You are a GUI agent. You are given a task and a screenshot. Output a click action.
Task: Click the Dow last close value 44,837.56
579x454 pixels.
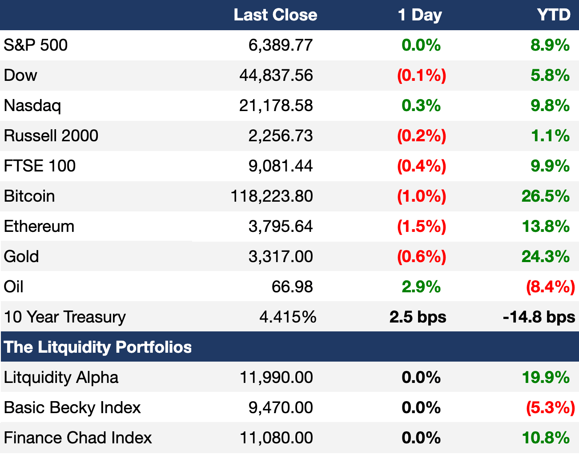pyautogui.click(x=276, y=76)
